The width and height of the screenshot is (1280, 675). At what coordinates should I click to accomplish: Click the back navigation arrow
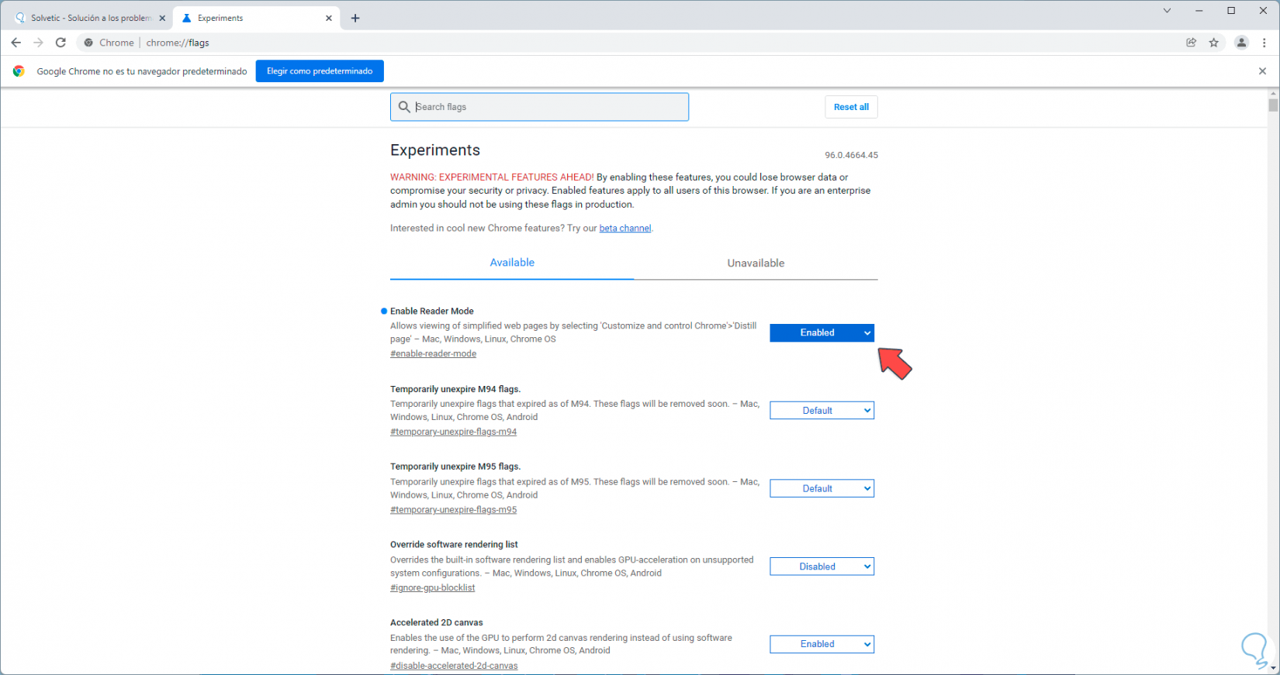tap(16, 43)
